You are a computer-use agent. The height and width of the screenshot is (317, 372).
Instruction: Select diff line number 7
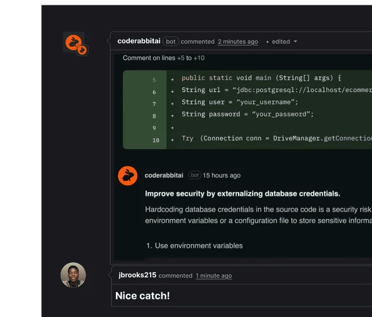(154, 104)
